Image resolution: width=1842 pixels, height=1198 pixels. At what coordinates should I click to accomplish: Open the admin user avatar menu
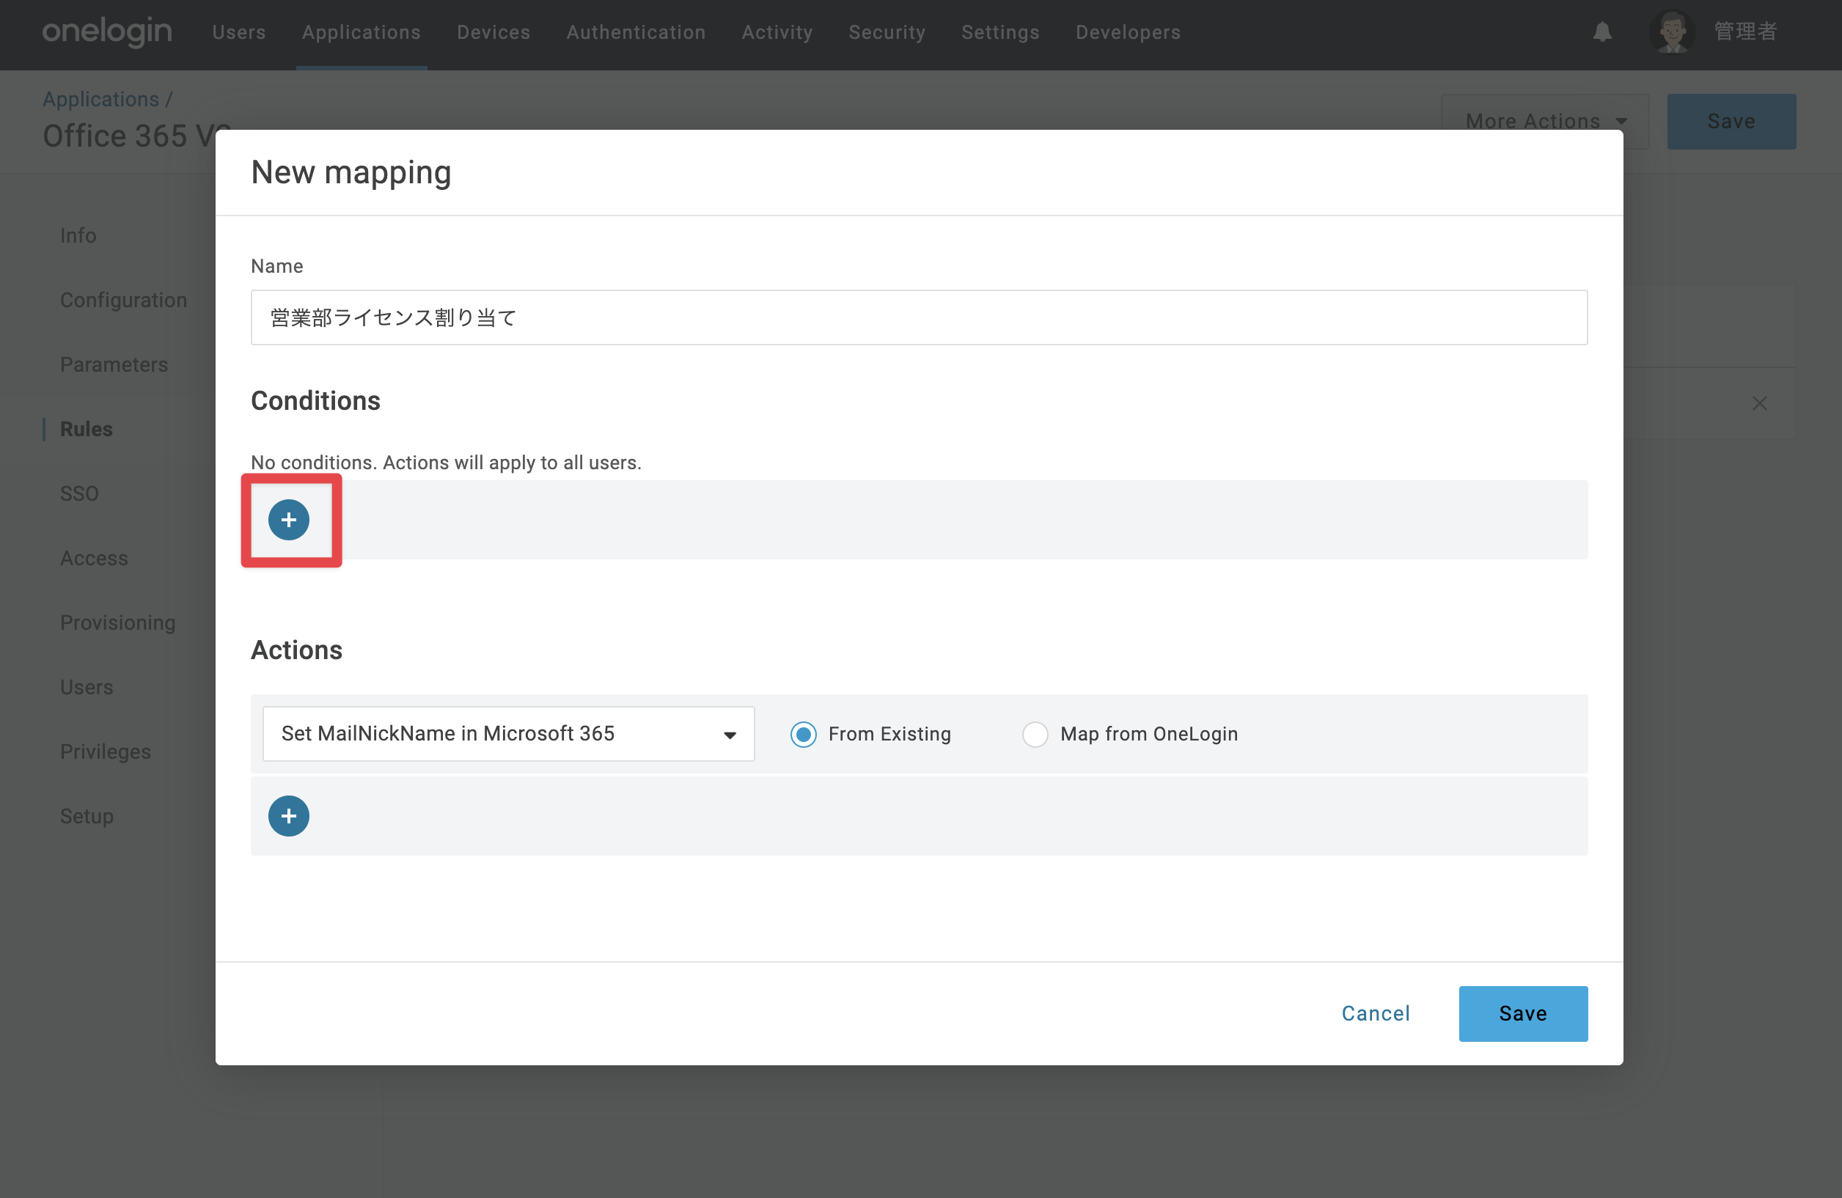point(1673,32)
